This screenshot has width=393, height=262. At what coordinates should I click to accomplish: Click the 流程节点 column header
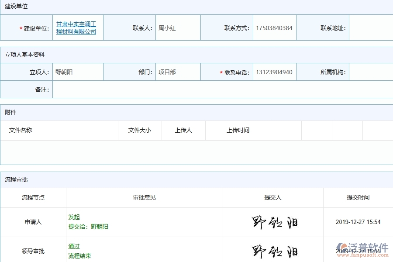(x=33, y=197)
